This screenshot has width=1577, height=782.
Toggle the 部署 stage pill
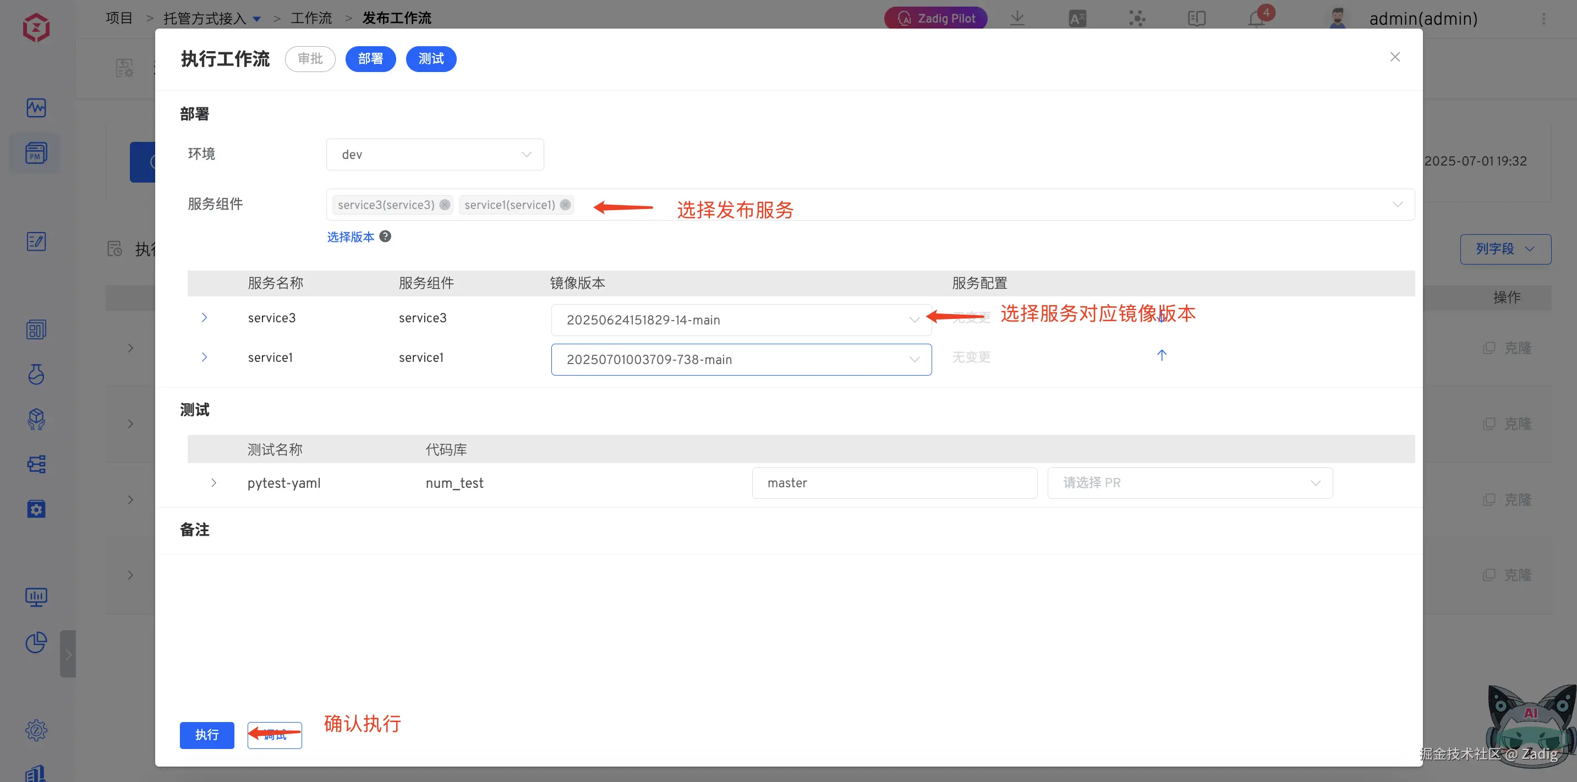[x=370, y=59]
